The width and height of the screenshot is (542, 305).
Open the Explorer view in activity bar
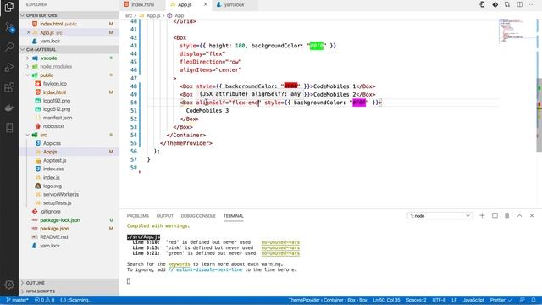click(9, 7)
